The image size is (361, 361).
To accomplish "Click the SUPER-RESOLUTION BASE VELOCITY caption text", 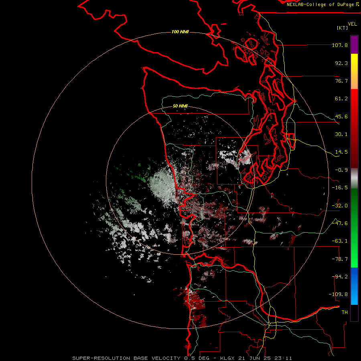I will pos(127,358).
